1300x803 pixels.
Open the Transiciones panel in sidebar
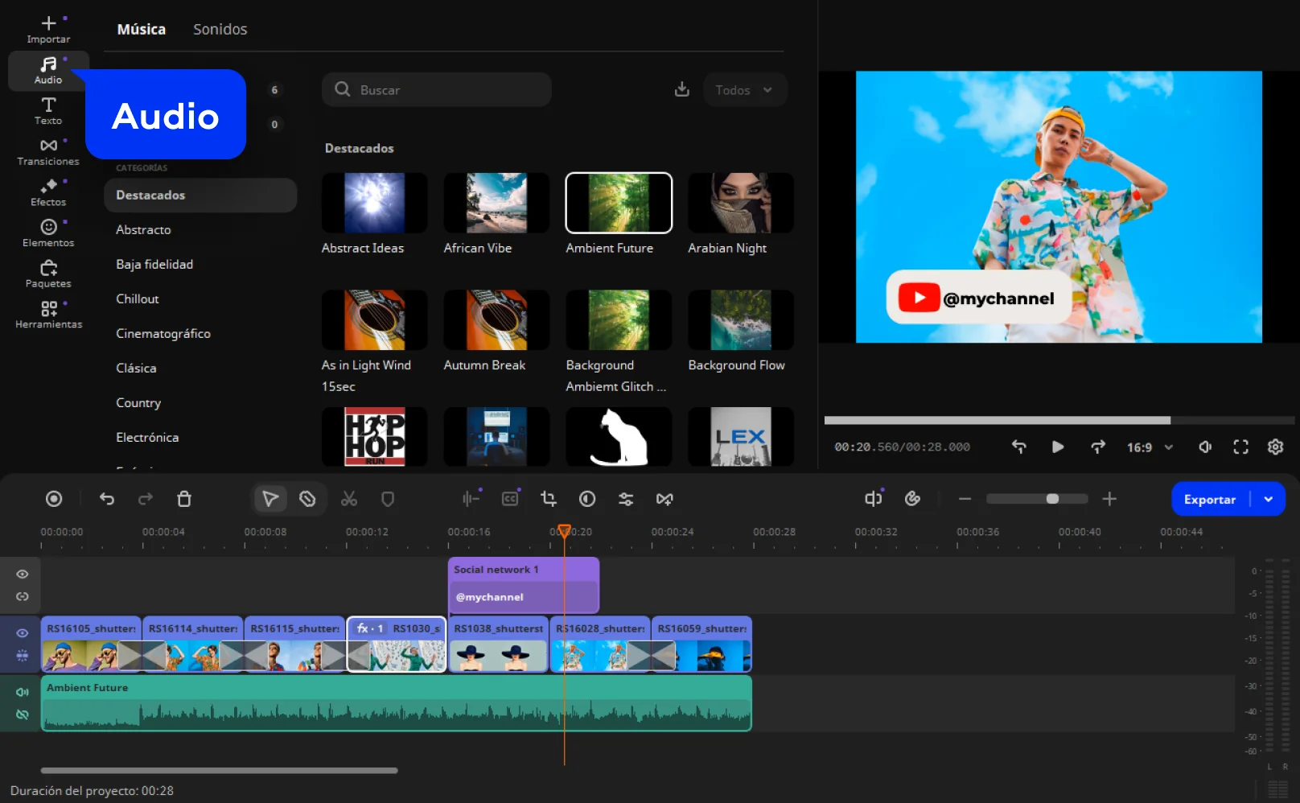tap(48, 151)
